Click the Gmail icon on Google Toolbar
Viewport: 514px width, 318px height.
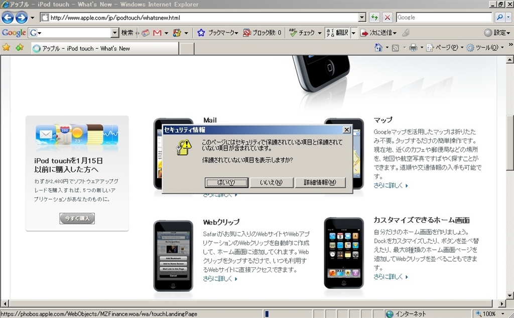157,33
